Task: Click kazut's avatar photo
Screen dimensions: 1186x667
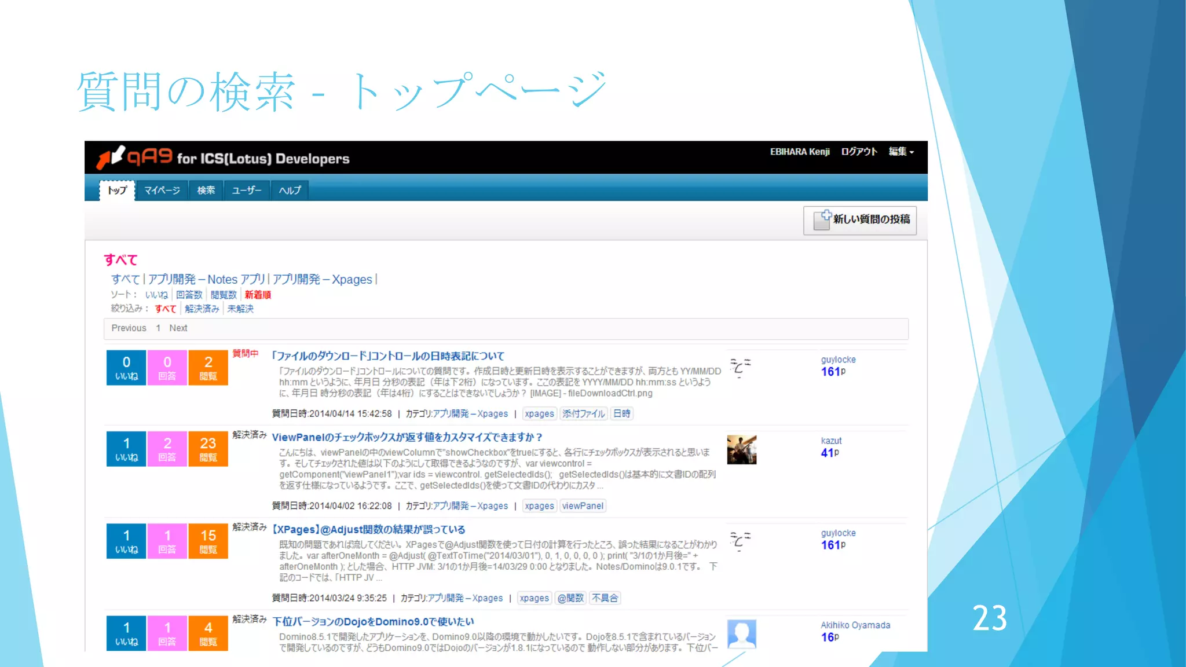Action: [x=741, y=450]
